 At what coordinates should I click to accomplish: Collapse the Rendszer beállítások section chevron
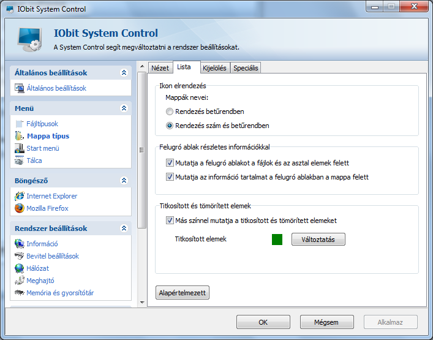coord(124,228)
